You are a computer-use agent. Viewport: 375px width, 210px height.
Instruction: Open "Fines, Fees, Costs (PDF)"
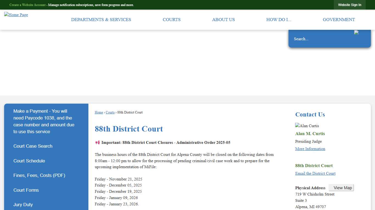pyautogui.click(x=39, y=175)
